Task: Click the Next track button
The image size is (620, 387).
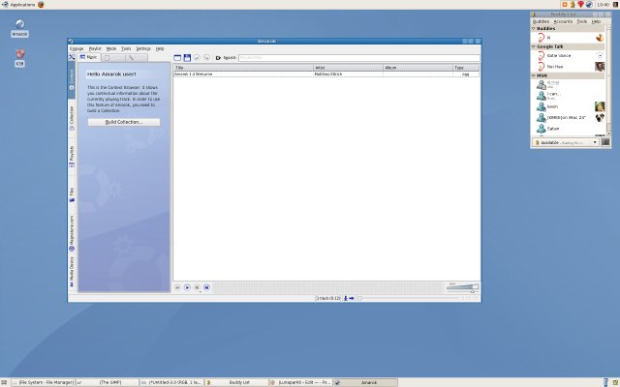Action: pyautogui.click(x=206, y=287)
